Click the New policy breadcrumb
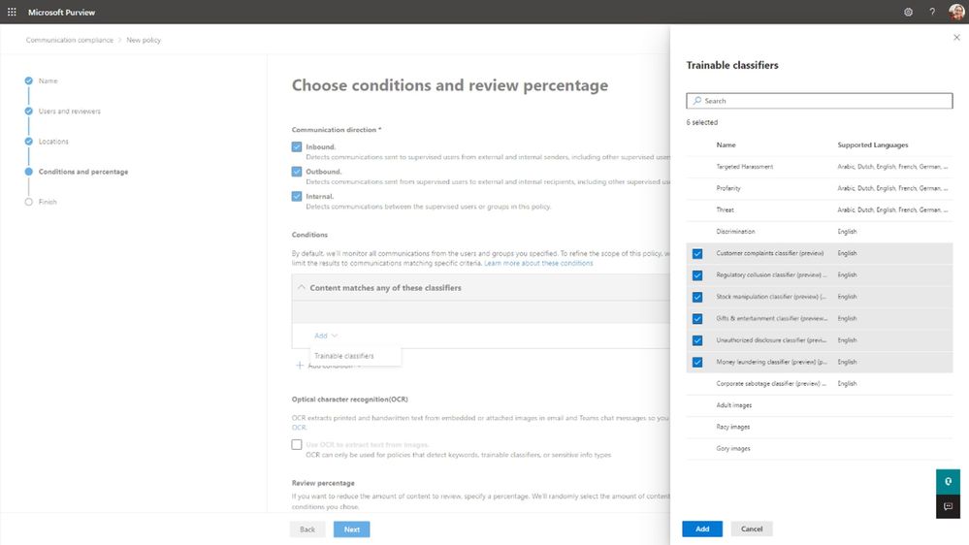Screen dimensions: 969x545 click(x=144, y=40)
